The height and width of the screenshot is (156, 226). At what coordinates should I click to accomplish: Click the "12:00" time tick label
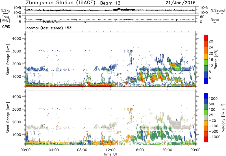point(110,150)
